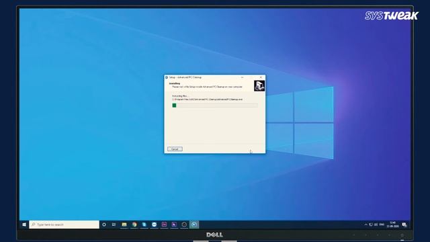The image size is (430, 242).
Task: Open the Windows Start menu
Action: tap(24, 225)
